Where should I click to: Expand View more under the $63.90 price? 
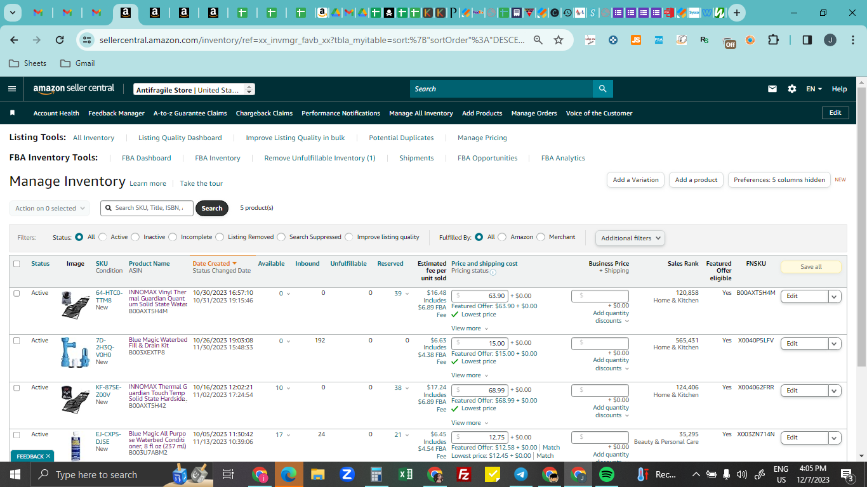pos(470,328)
